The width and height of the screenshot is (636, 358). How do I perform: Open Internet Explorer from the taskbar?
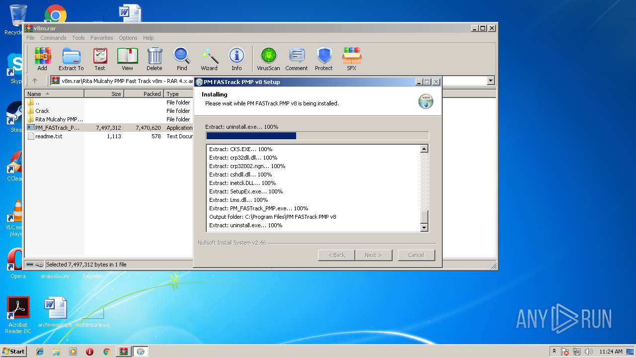tap(40, 352)
